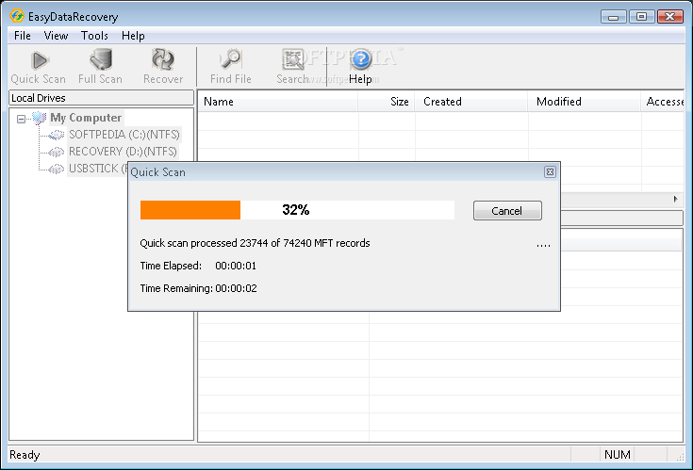Select SOFTPEDIA (C:)(NTFS) drive label
Viewport: 693px width, 470px height.
tap(124, 135)
